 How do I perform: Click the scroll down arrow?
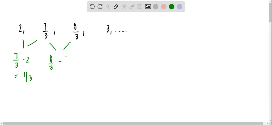[x=270, y=120]
